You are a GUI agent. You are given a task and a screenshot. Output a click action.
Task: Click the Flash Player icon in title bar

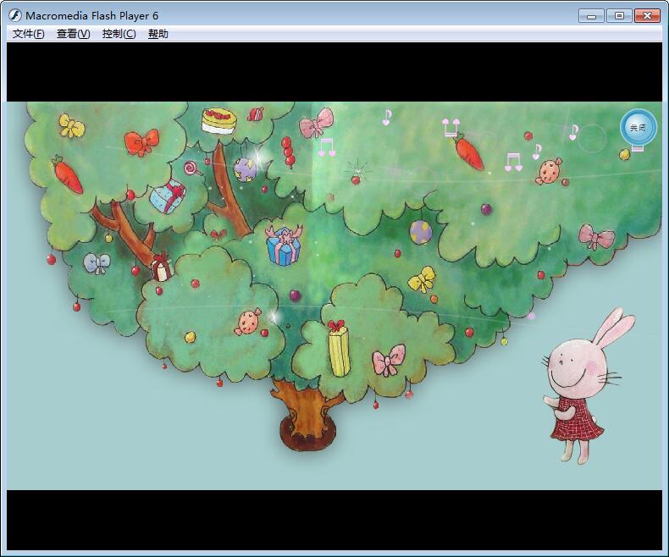pos(14,15)
